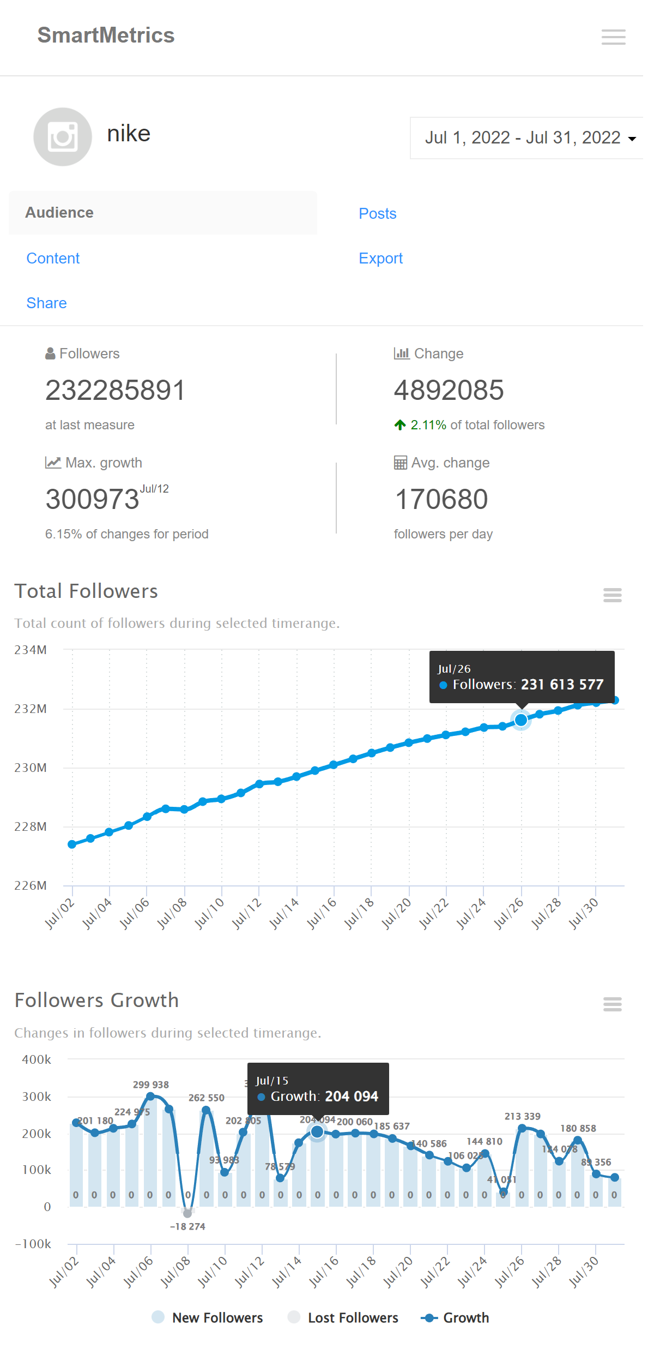Open the Jul 1 - Jul 31, 2022 date range picker
Screen dimensions: 654x1354
tap(522, 137)
